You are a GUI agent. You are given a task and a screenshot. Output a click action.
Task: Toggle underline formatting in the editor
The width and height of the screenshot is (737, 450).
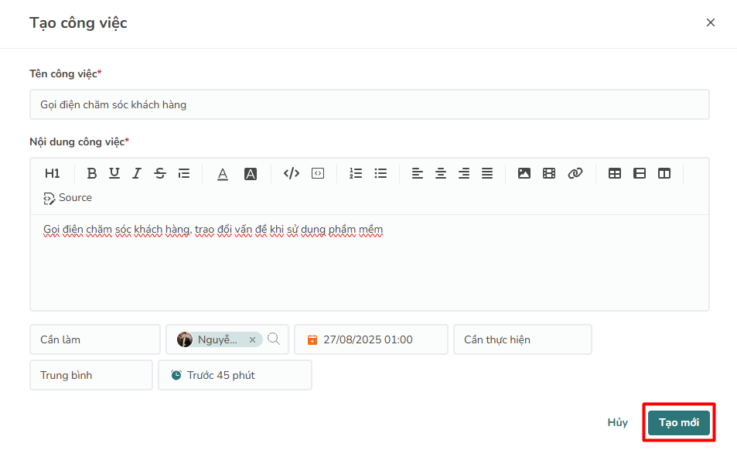pos(114,173)
